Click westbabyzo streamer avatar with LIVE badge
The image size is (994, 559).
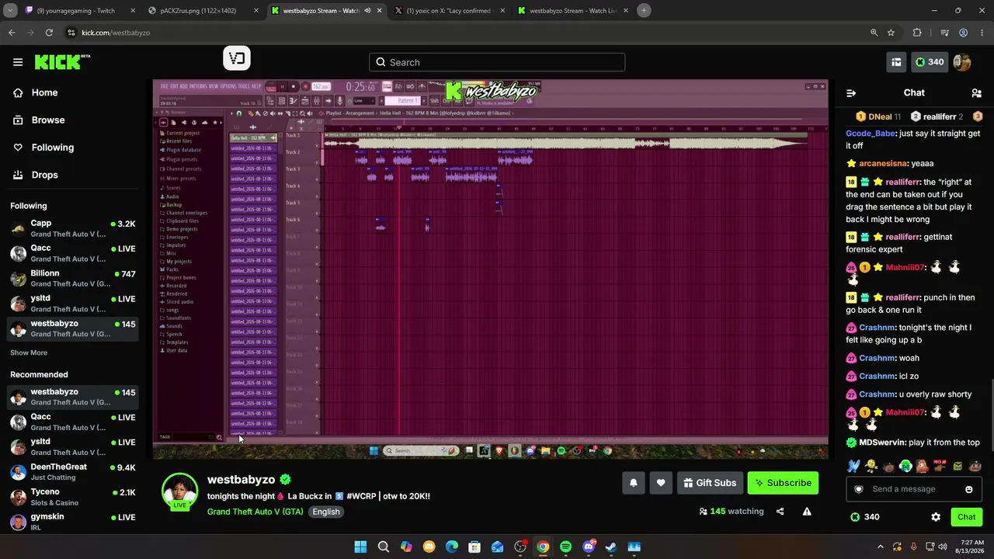click(x=179, y=491)
